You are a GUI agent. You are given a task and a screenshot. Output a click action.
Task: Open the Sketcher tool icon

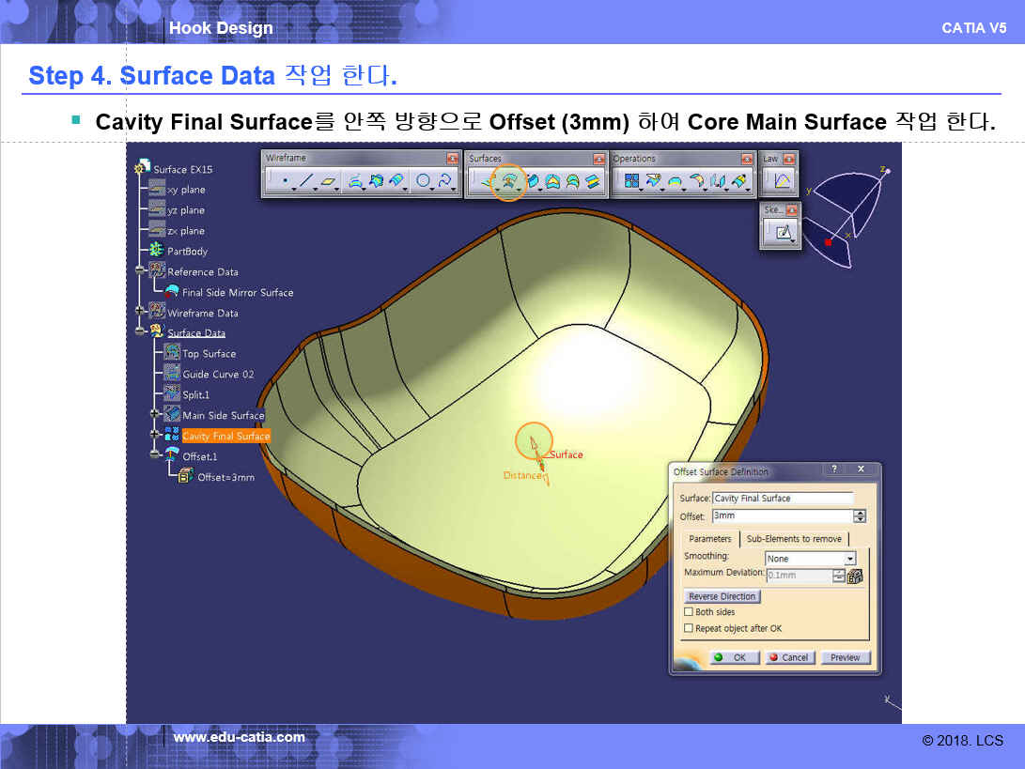(781, 232)
